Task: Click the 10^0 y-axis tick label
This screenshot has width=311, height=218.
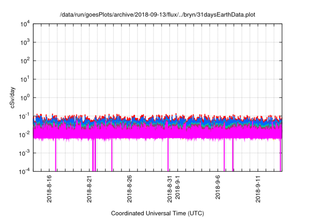Action: coord(25,98)
